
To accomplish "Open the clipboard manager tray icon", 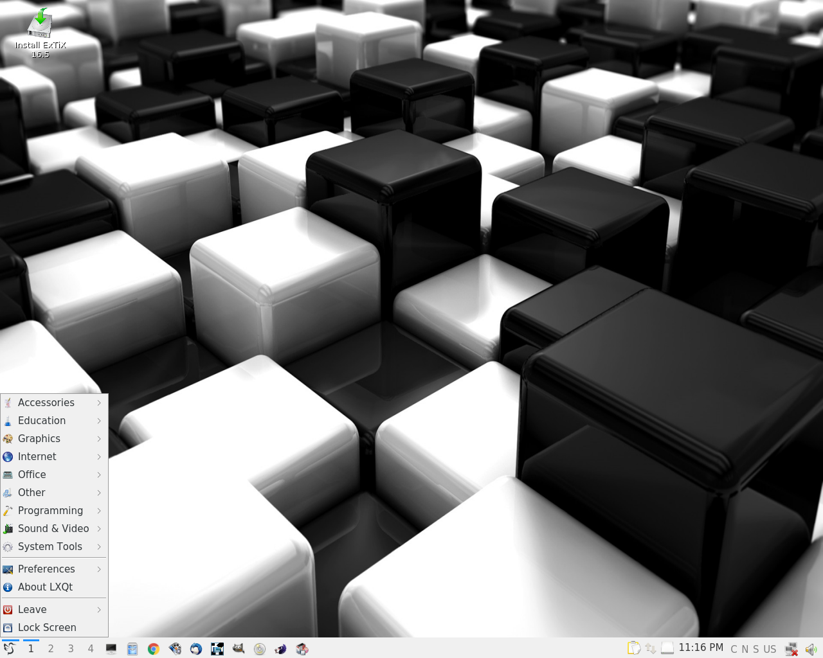I will [x=634, y=648].
